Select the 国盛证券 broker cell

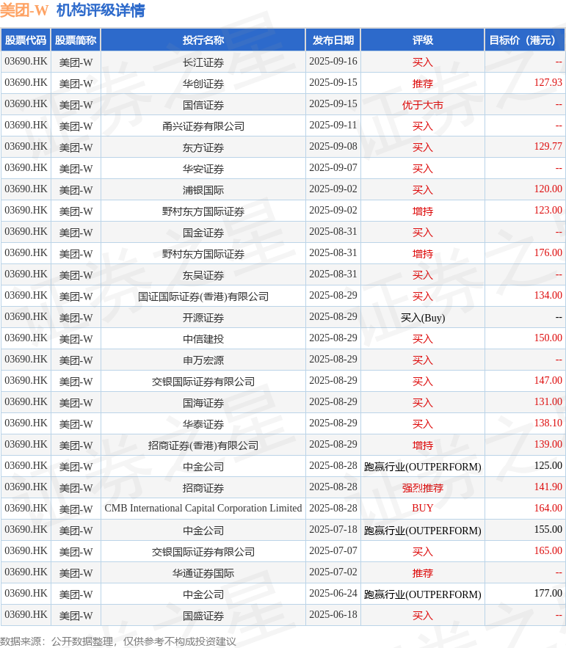(203, 616)
